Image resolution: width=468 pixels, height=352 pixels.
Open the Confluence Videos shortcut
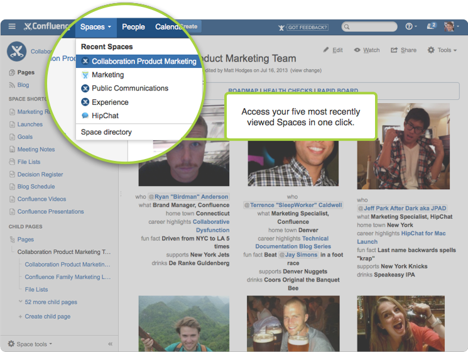pos(41,199)
